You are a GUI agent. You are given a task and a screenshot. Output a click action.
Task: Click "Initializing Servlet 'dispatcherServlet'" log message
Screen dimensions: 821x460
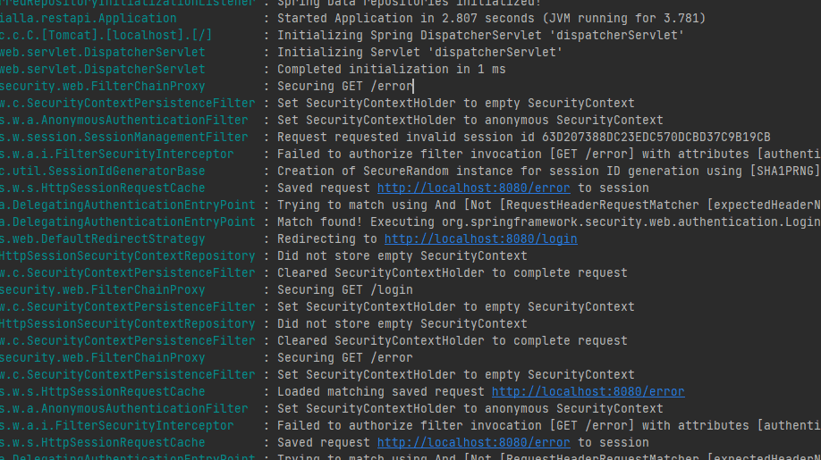[x=419, y=52]
